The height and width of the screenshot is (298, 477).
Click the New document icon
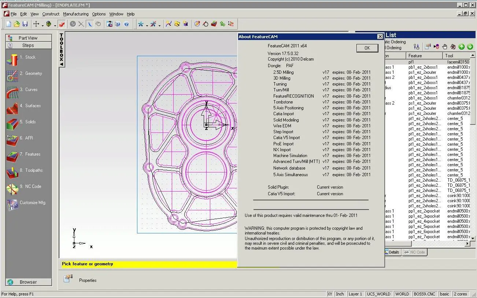(9, 24)
